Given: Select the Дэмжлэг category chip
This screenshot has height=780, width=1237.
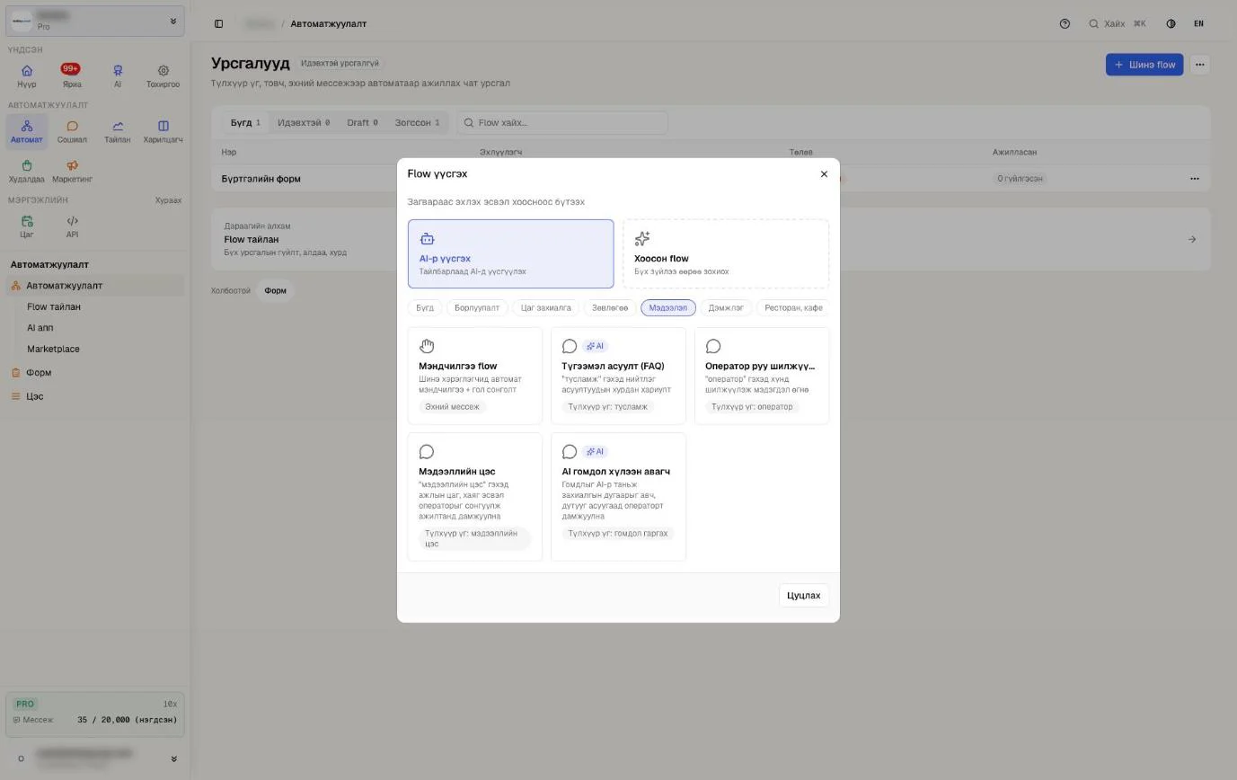Looking at the screenshot, I should 726,307.
